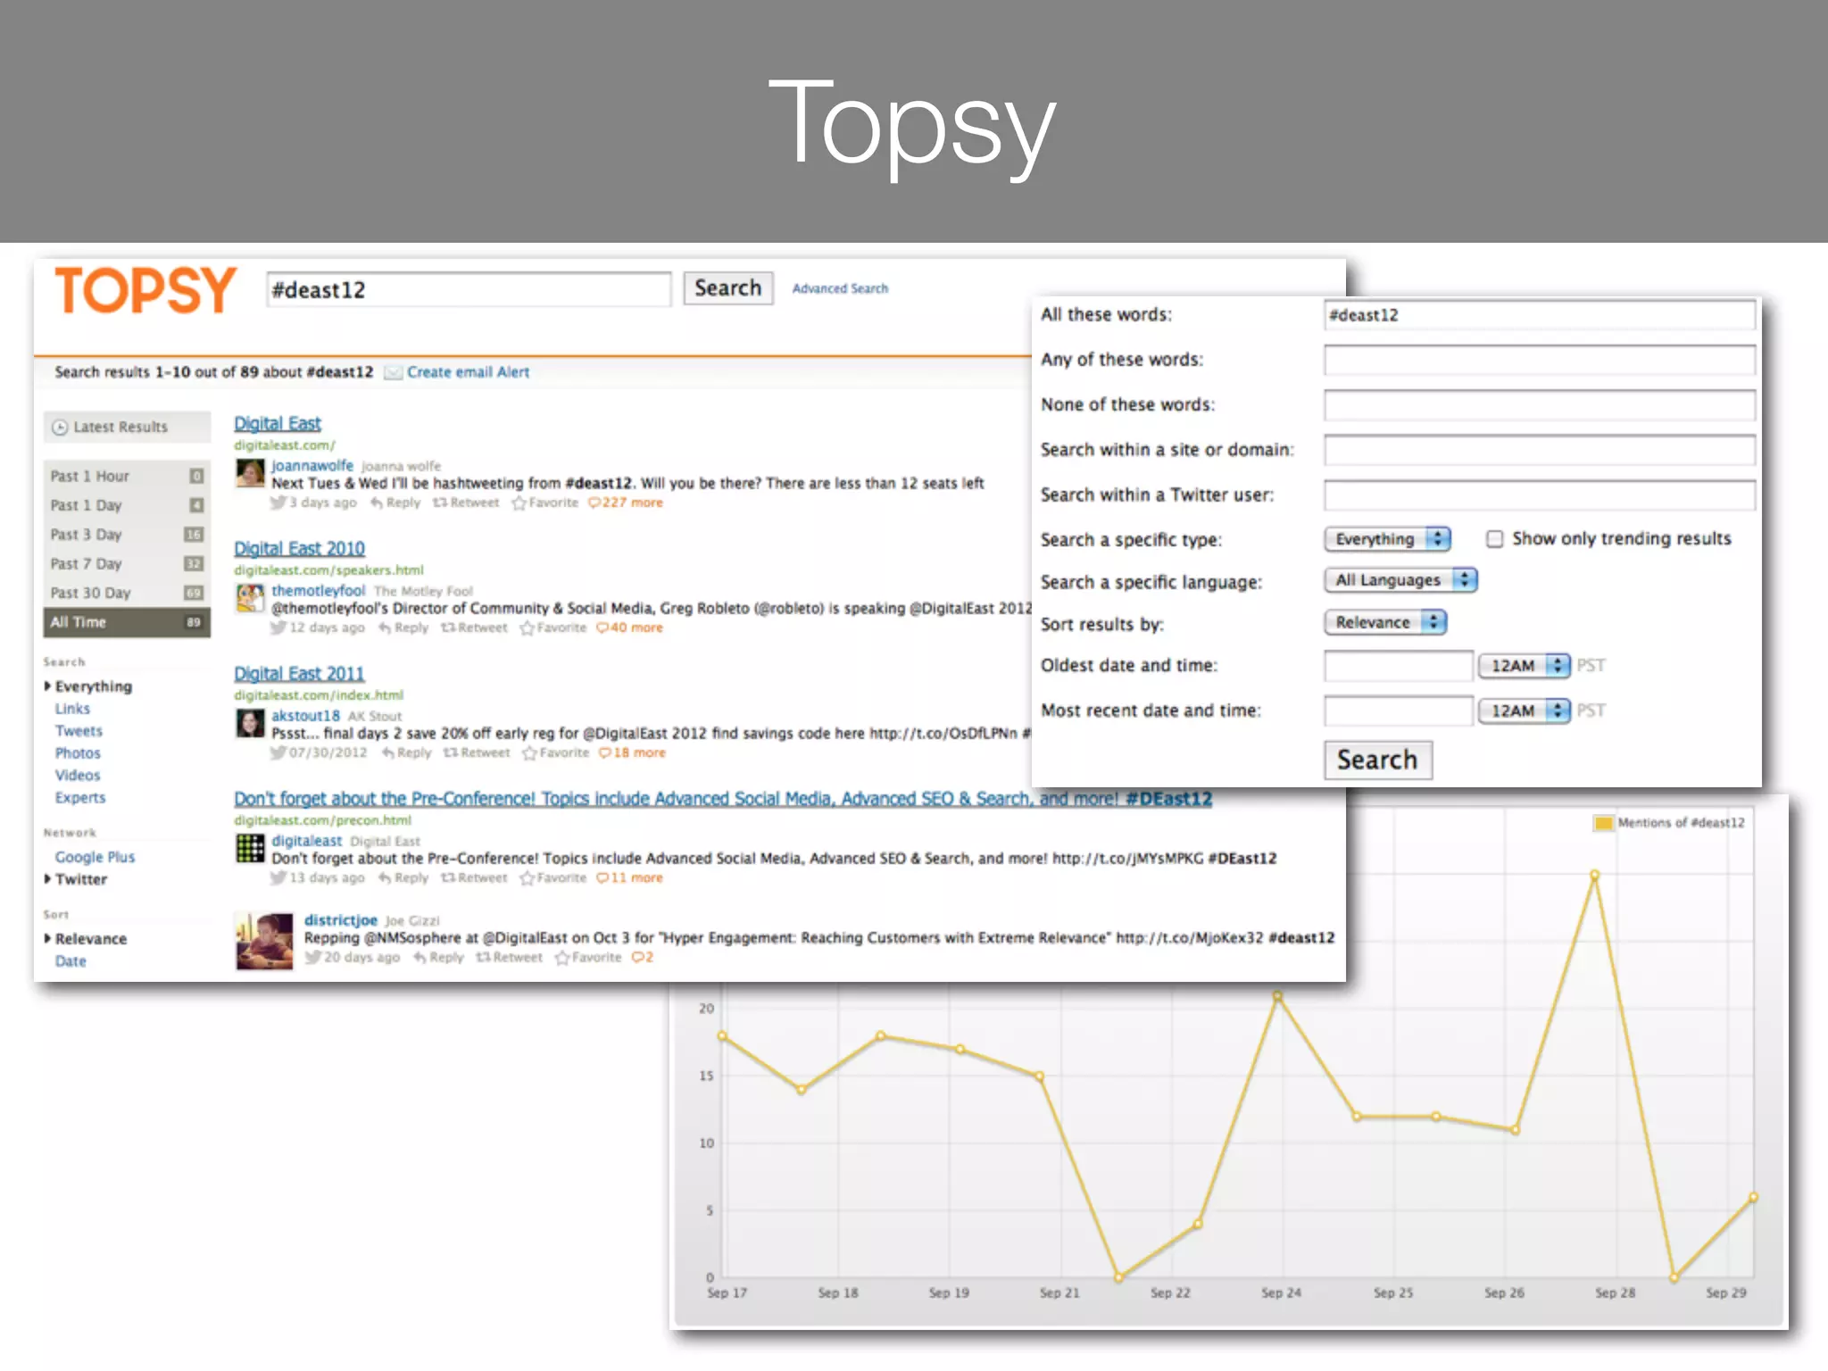Select Google Plus network
1828x1371 pixels.
(x=95, y=857)
